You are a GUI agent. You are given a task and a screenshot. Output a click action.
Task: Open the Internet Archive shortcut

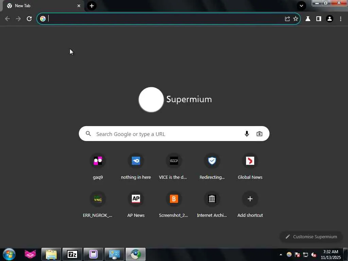click(212, 204)
